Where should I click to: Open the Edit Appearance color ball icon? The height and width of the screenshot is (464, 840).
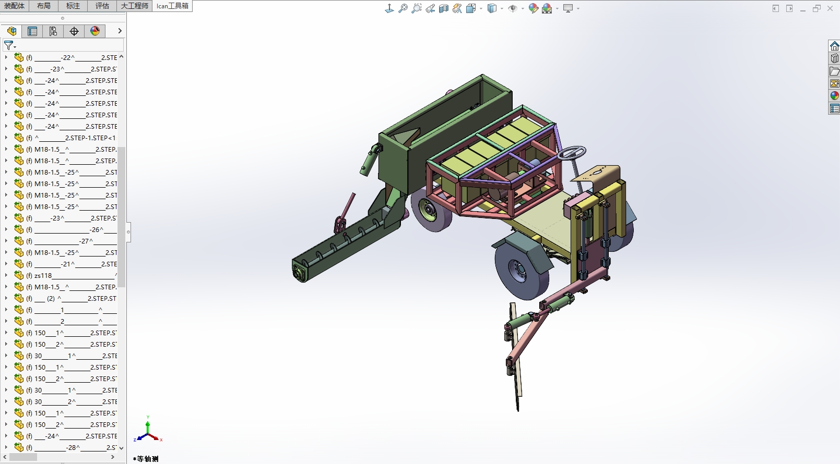(x=533, y=8)
